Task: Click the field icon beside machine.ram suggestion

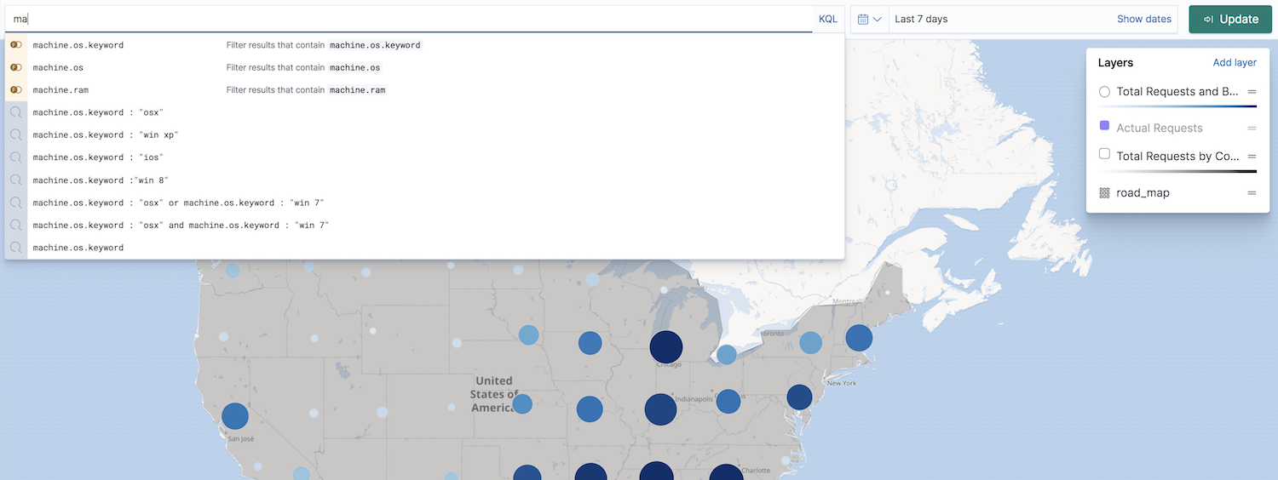Action: point(16,90)
